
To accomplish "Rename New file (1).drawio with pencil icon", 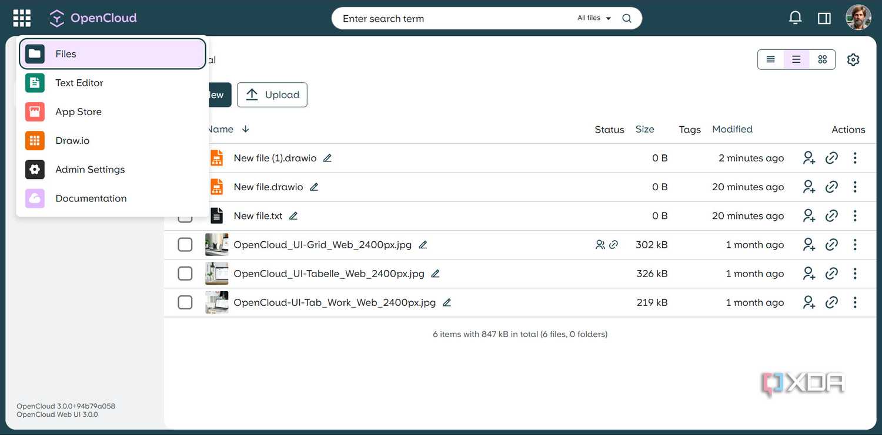I will pyautogui.click(x=328, y=158).
